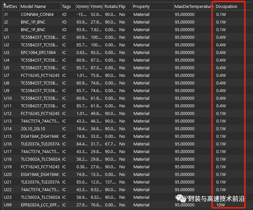This screenshot has width=253, height=210.
Task: Click the Rotation column header
Action: [x=111, y=6]
